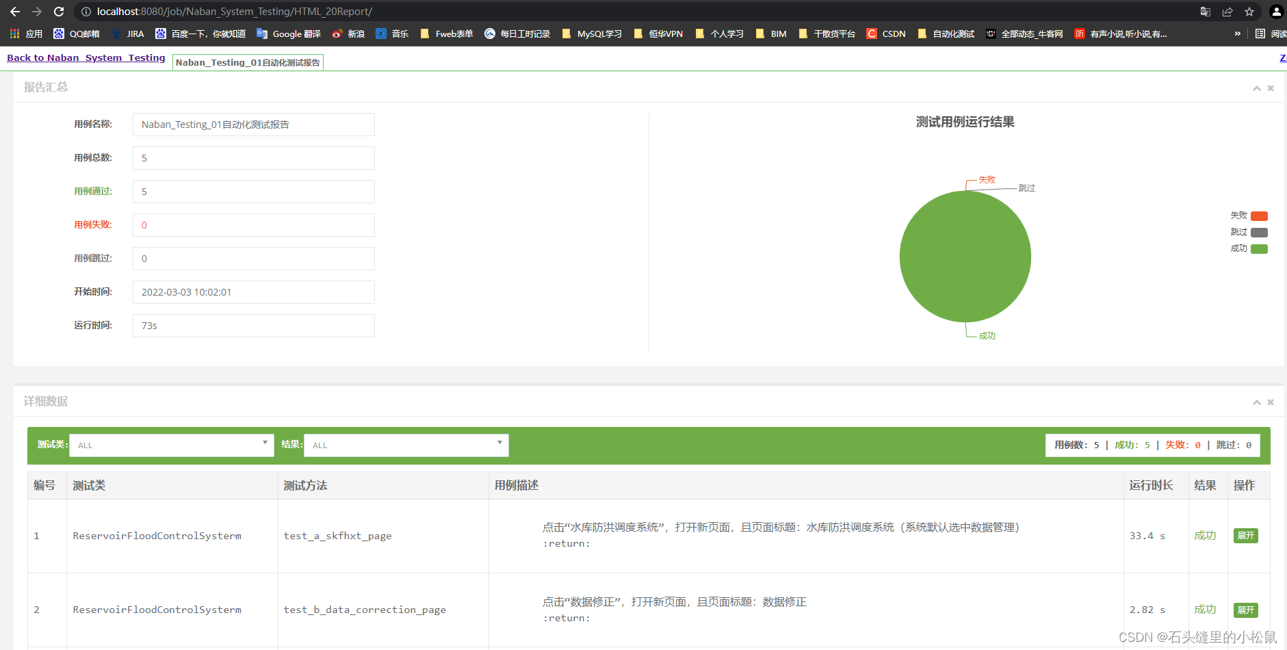Open the 结果 filter dropdown
This screenshot has height=650, width=1287.
tap(406, 445)
